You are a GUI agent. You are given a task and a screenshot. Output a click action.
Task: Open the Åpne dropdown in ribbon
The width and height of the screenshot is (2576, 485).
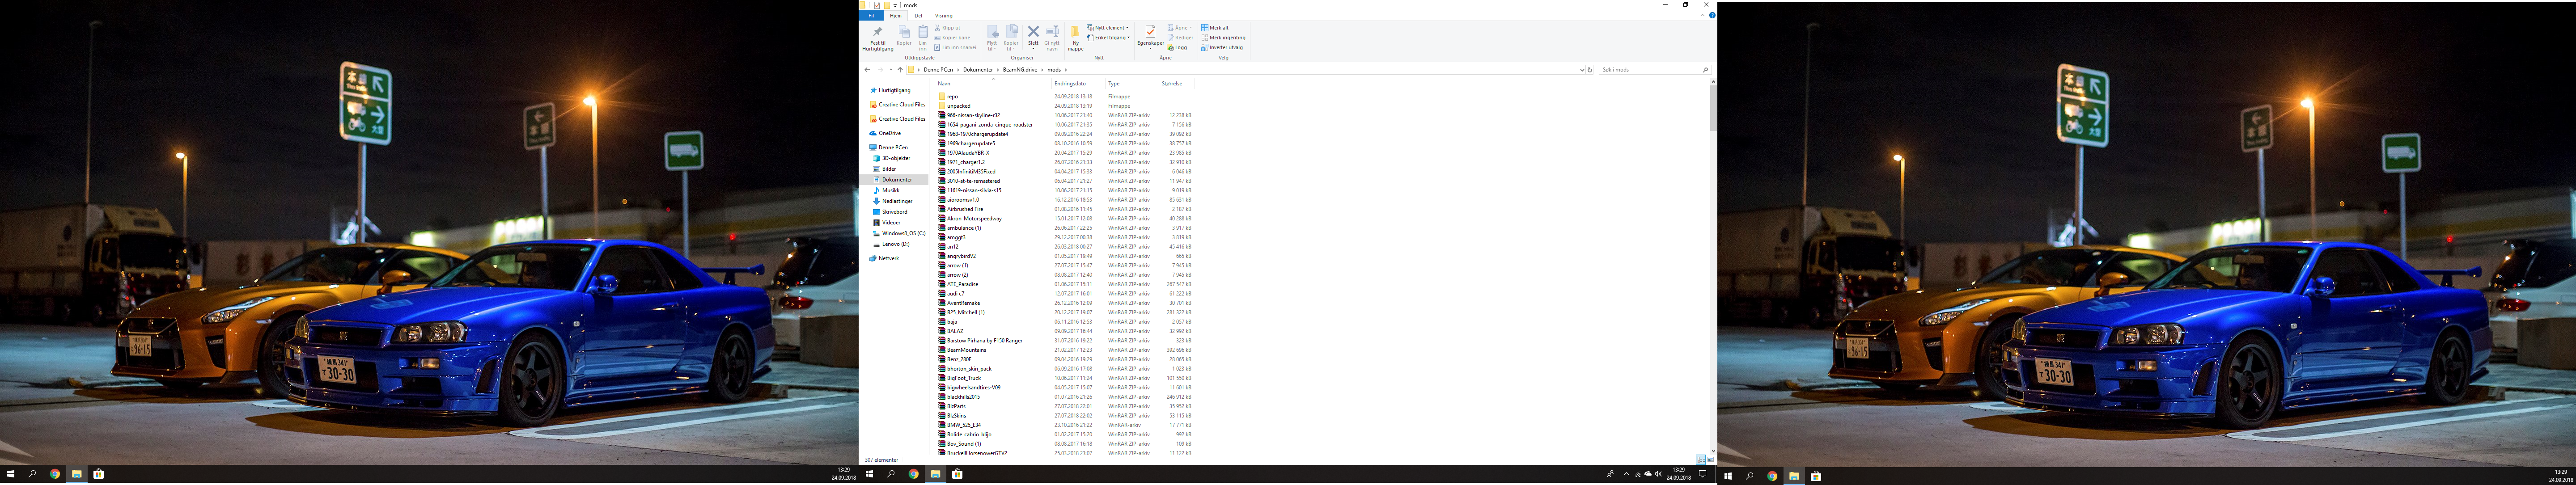[x=1180, y=28]
